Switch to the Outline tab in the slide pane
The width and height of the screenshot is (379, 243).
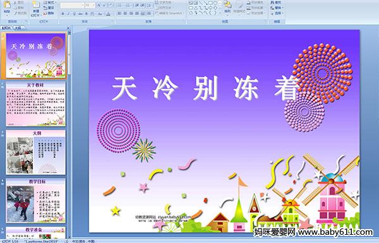pos(18,28)
